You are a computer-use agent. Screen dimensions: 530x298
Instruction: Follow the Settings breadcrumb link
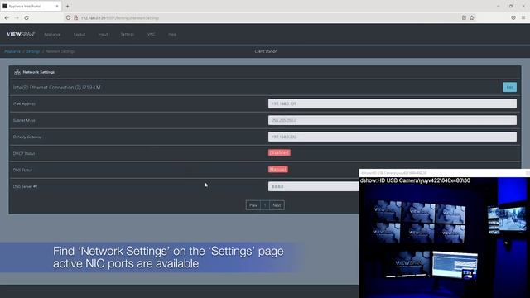tap(33, 51)
